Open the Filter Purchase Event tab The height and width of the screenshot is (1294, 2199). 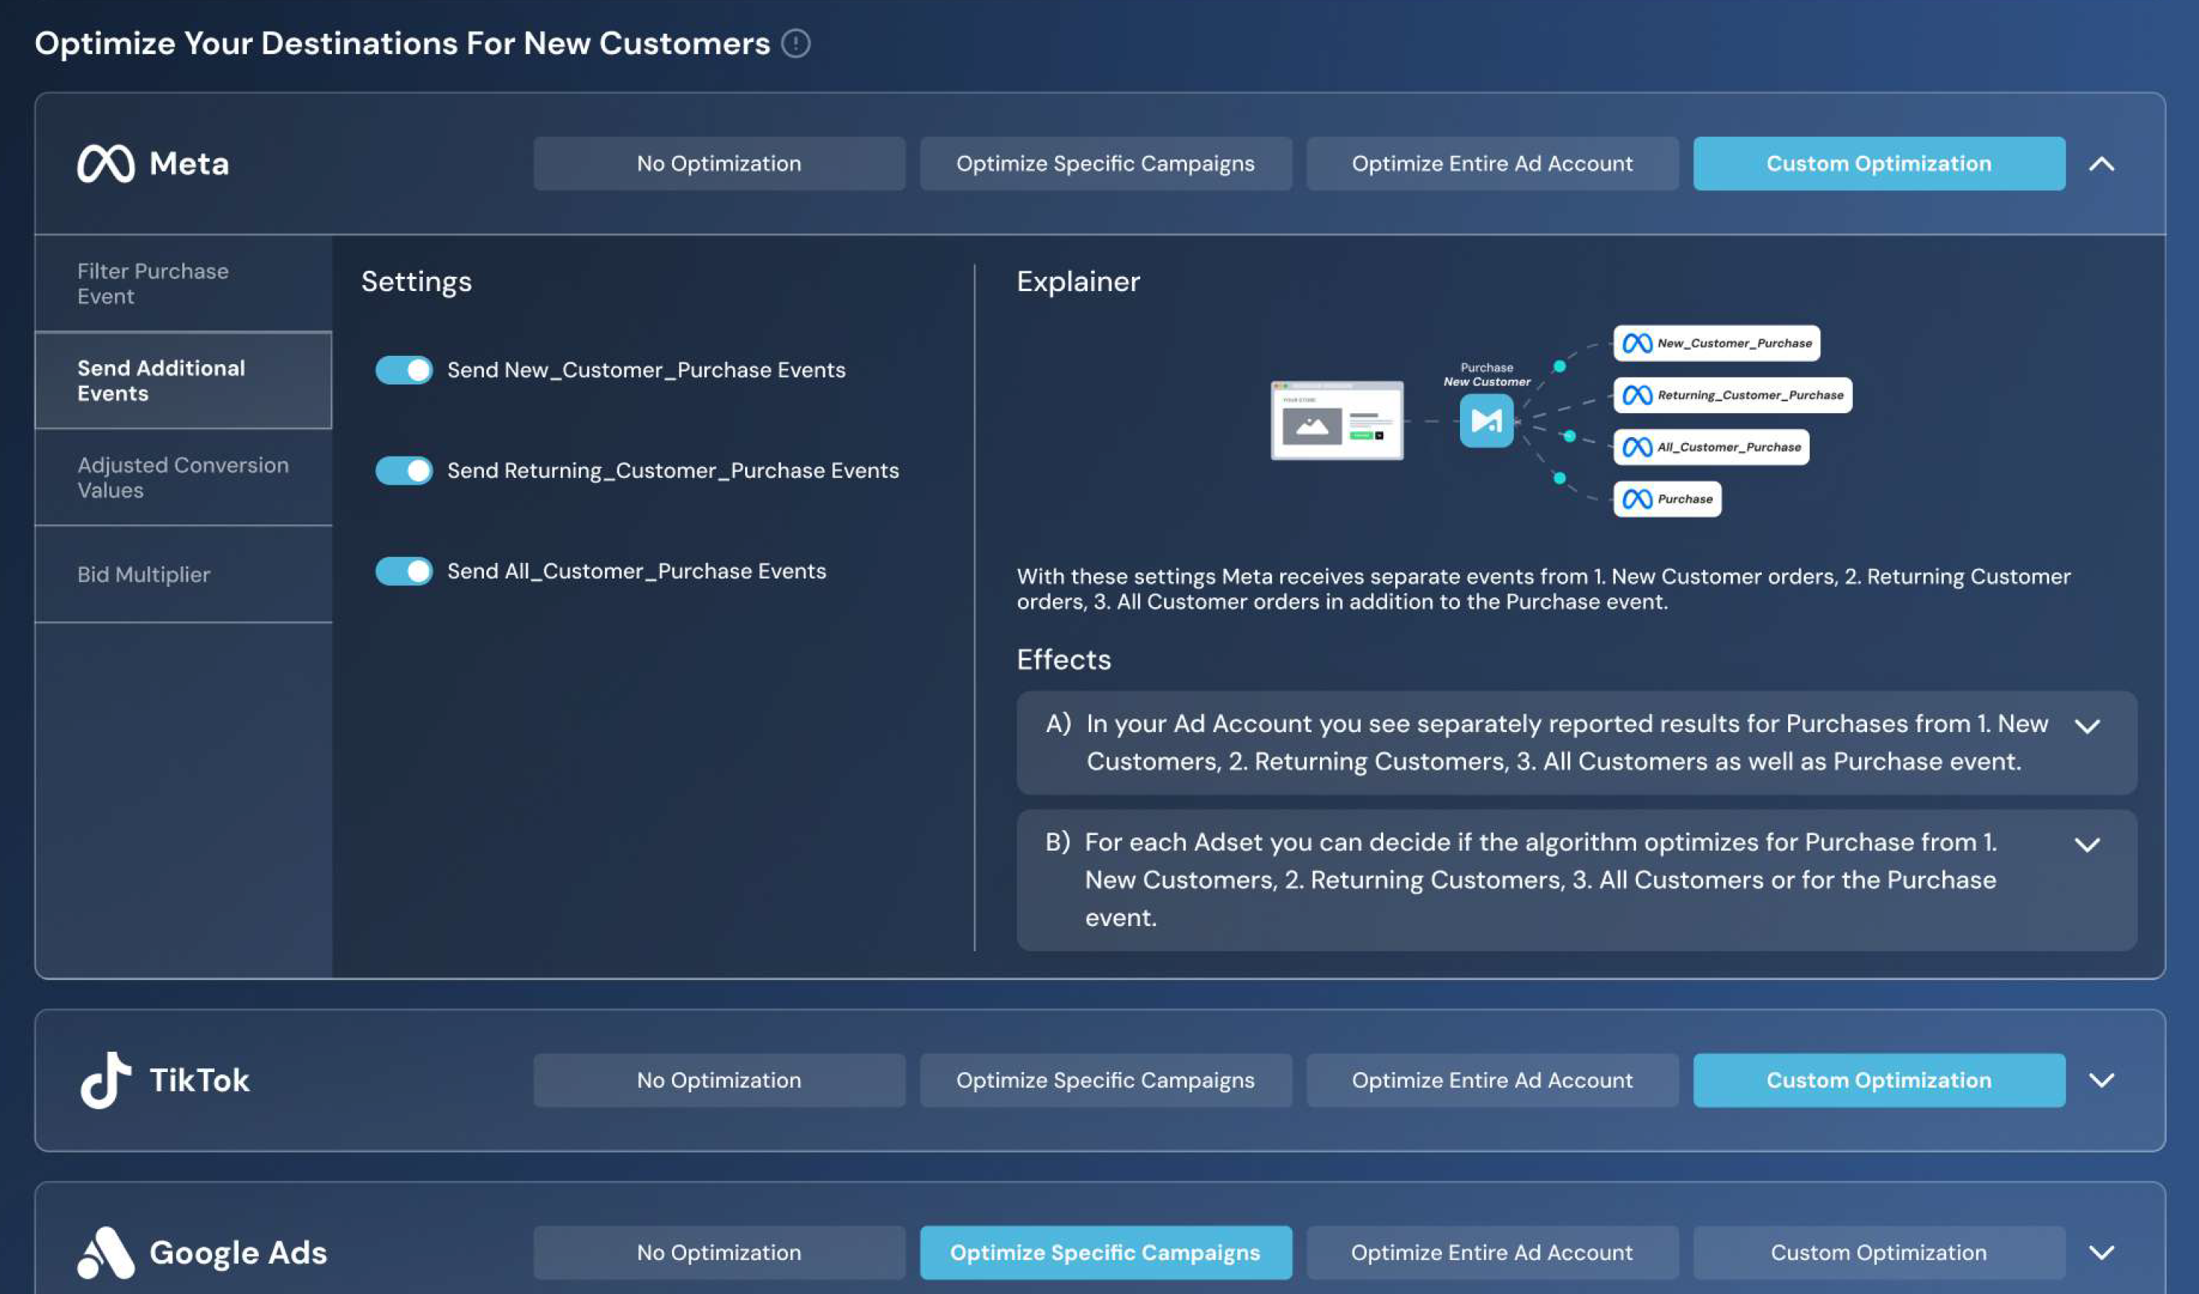[153, 284]
